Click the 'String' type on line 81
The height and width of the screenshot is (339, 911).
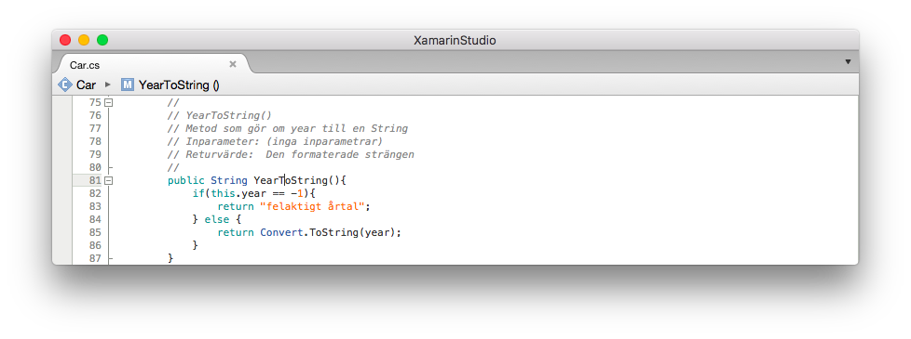[229, 181]
